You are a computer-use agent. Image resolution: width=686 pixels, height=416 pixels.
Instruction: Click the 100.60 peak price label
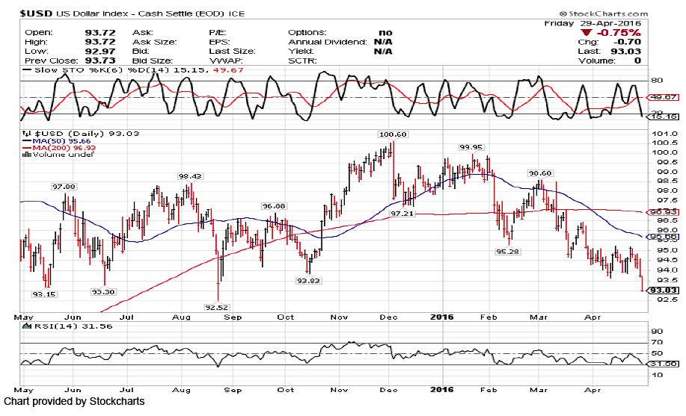[393, 134]
